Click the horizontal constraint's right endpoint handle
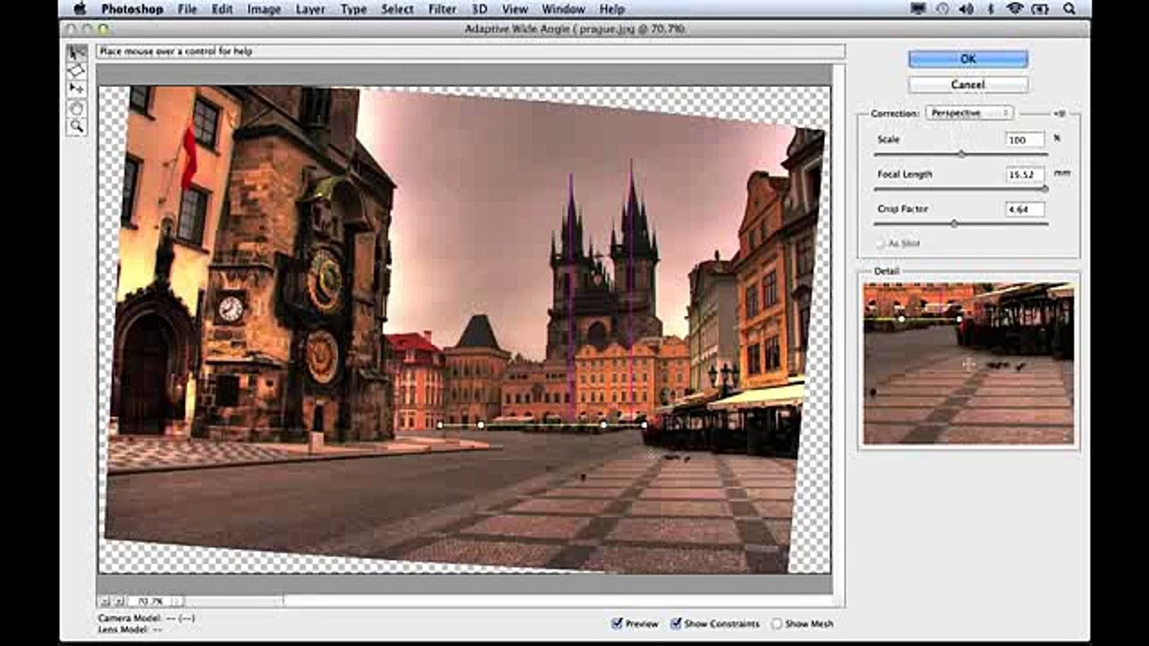The height and width of the screenshot is (646, 1149). [645, 424]
